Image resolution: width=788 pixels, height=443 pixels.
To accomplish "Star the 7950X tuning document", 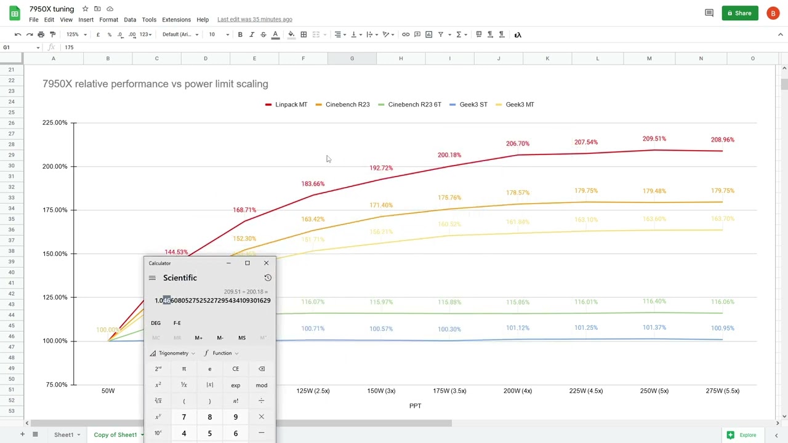I will [x=86, y=9].
